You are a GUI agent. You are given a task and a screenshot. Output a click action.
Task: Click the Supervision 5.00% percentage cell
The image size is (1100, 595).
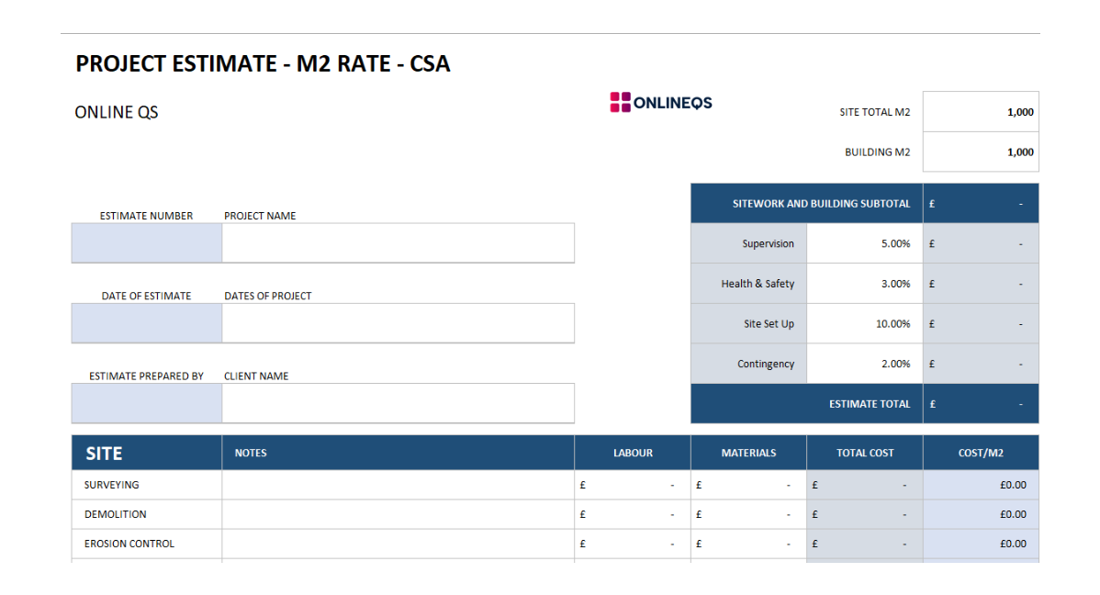864,244
